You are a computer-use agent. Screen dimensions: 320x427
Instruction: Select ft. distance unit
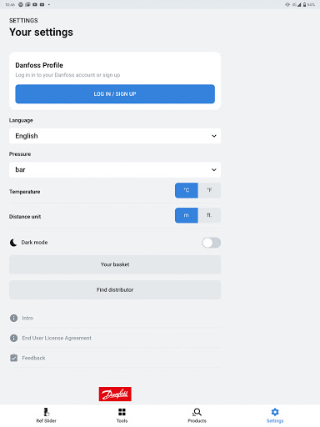pyautogui.click(x=209, y=215)
